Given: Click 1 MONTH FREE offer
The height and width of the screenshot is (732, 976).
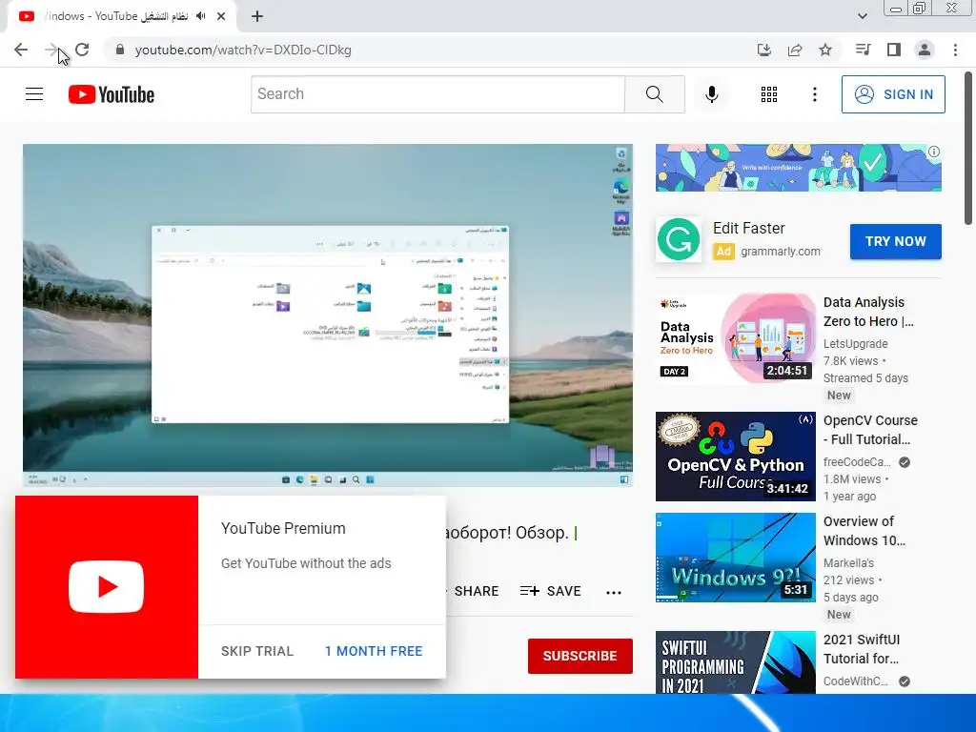Looking at the screenshot, I should pos(374,651).
